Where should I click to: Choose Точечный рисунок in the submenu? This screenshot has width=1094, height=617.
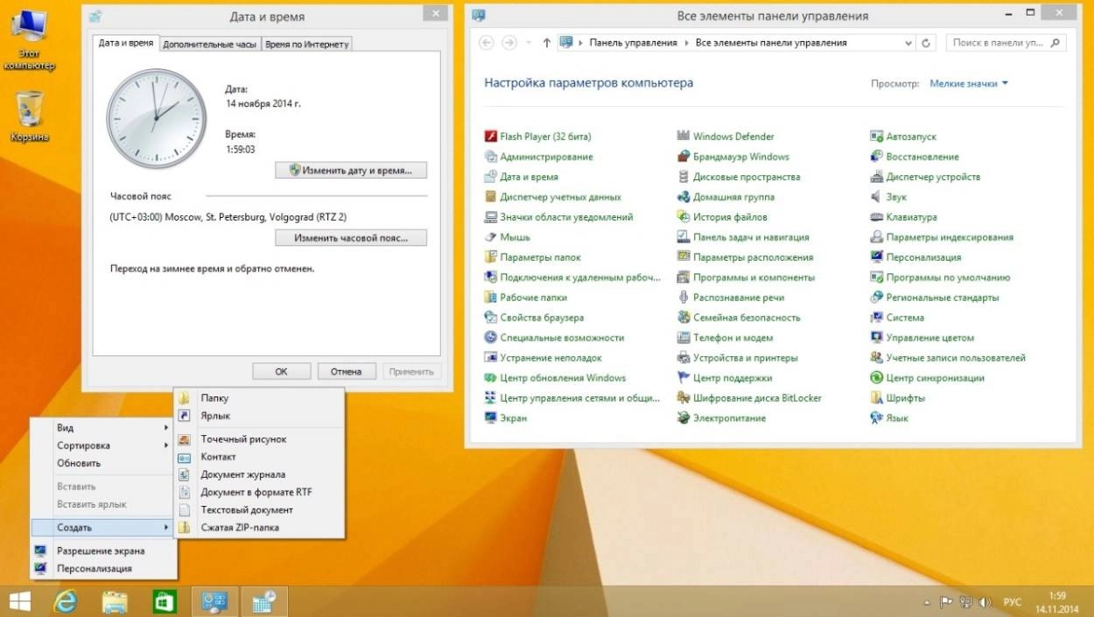(x=259, y=439)
